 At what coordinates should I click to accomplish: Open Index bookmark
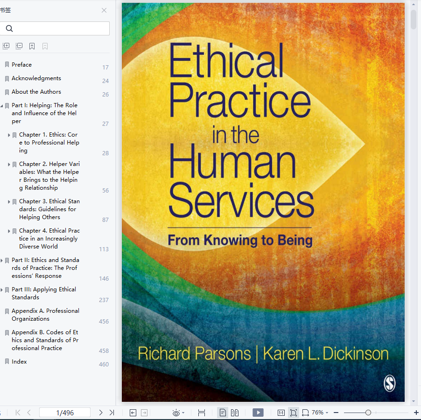coord(19,362)
